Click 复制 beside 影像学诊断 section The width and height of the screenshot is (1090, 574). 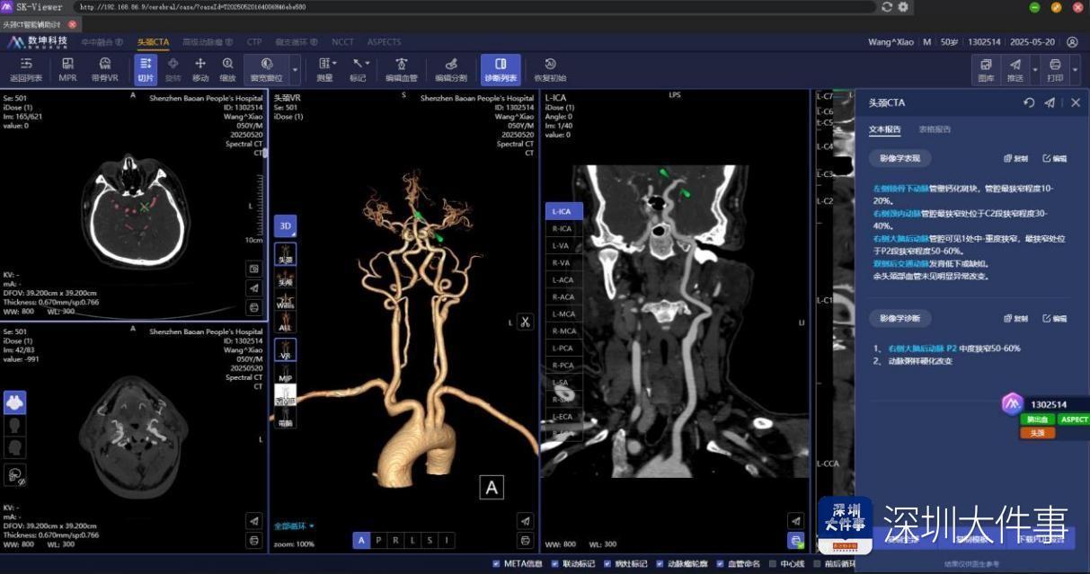[1015, 319]
